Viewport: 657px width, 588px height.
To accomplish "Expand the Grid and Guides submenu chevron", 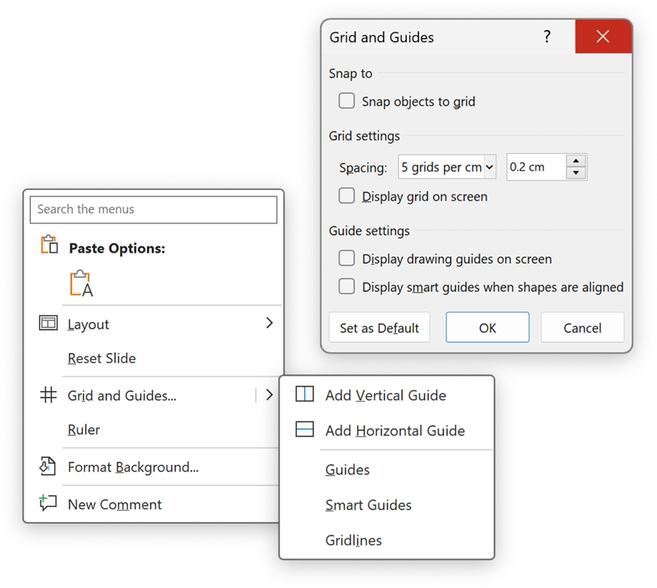I will (x=270, y=394).
